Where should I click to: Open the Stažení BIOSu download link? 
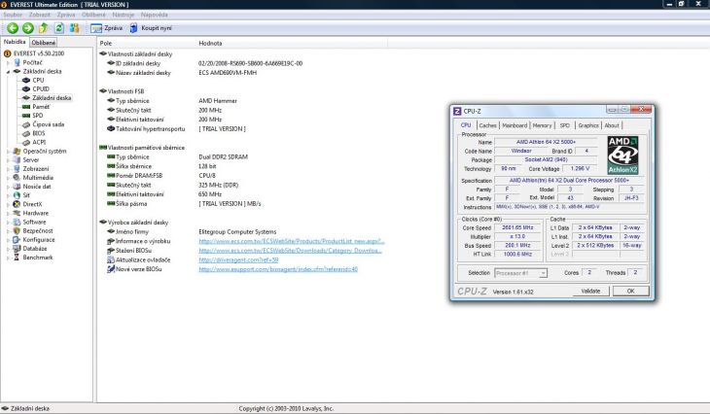click(x=290, y=251)
